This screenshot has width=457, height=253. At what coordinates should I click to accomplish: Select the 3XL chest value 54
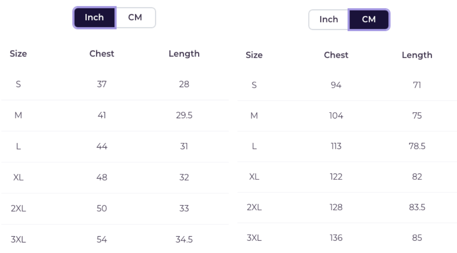click(x=102, y=240)
